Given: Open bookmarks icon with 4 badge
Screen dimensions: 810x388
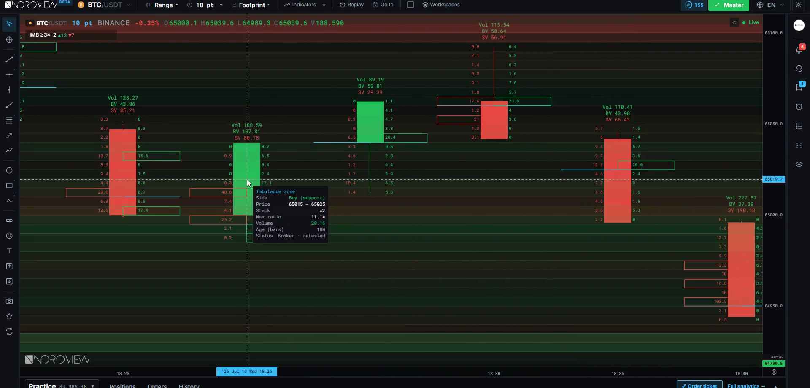Looking at the screenshot, I should pyautogui.click(x=799, y=86).
